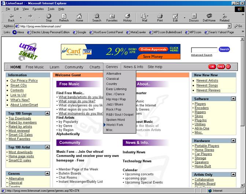The width and height of the screenshot is (246, 194).
Task: Open the Favorites toolbar icon
Action: (112, 17)
